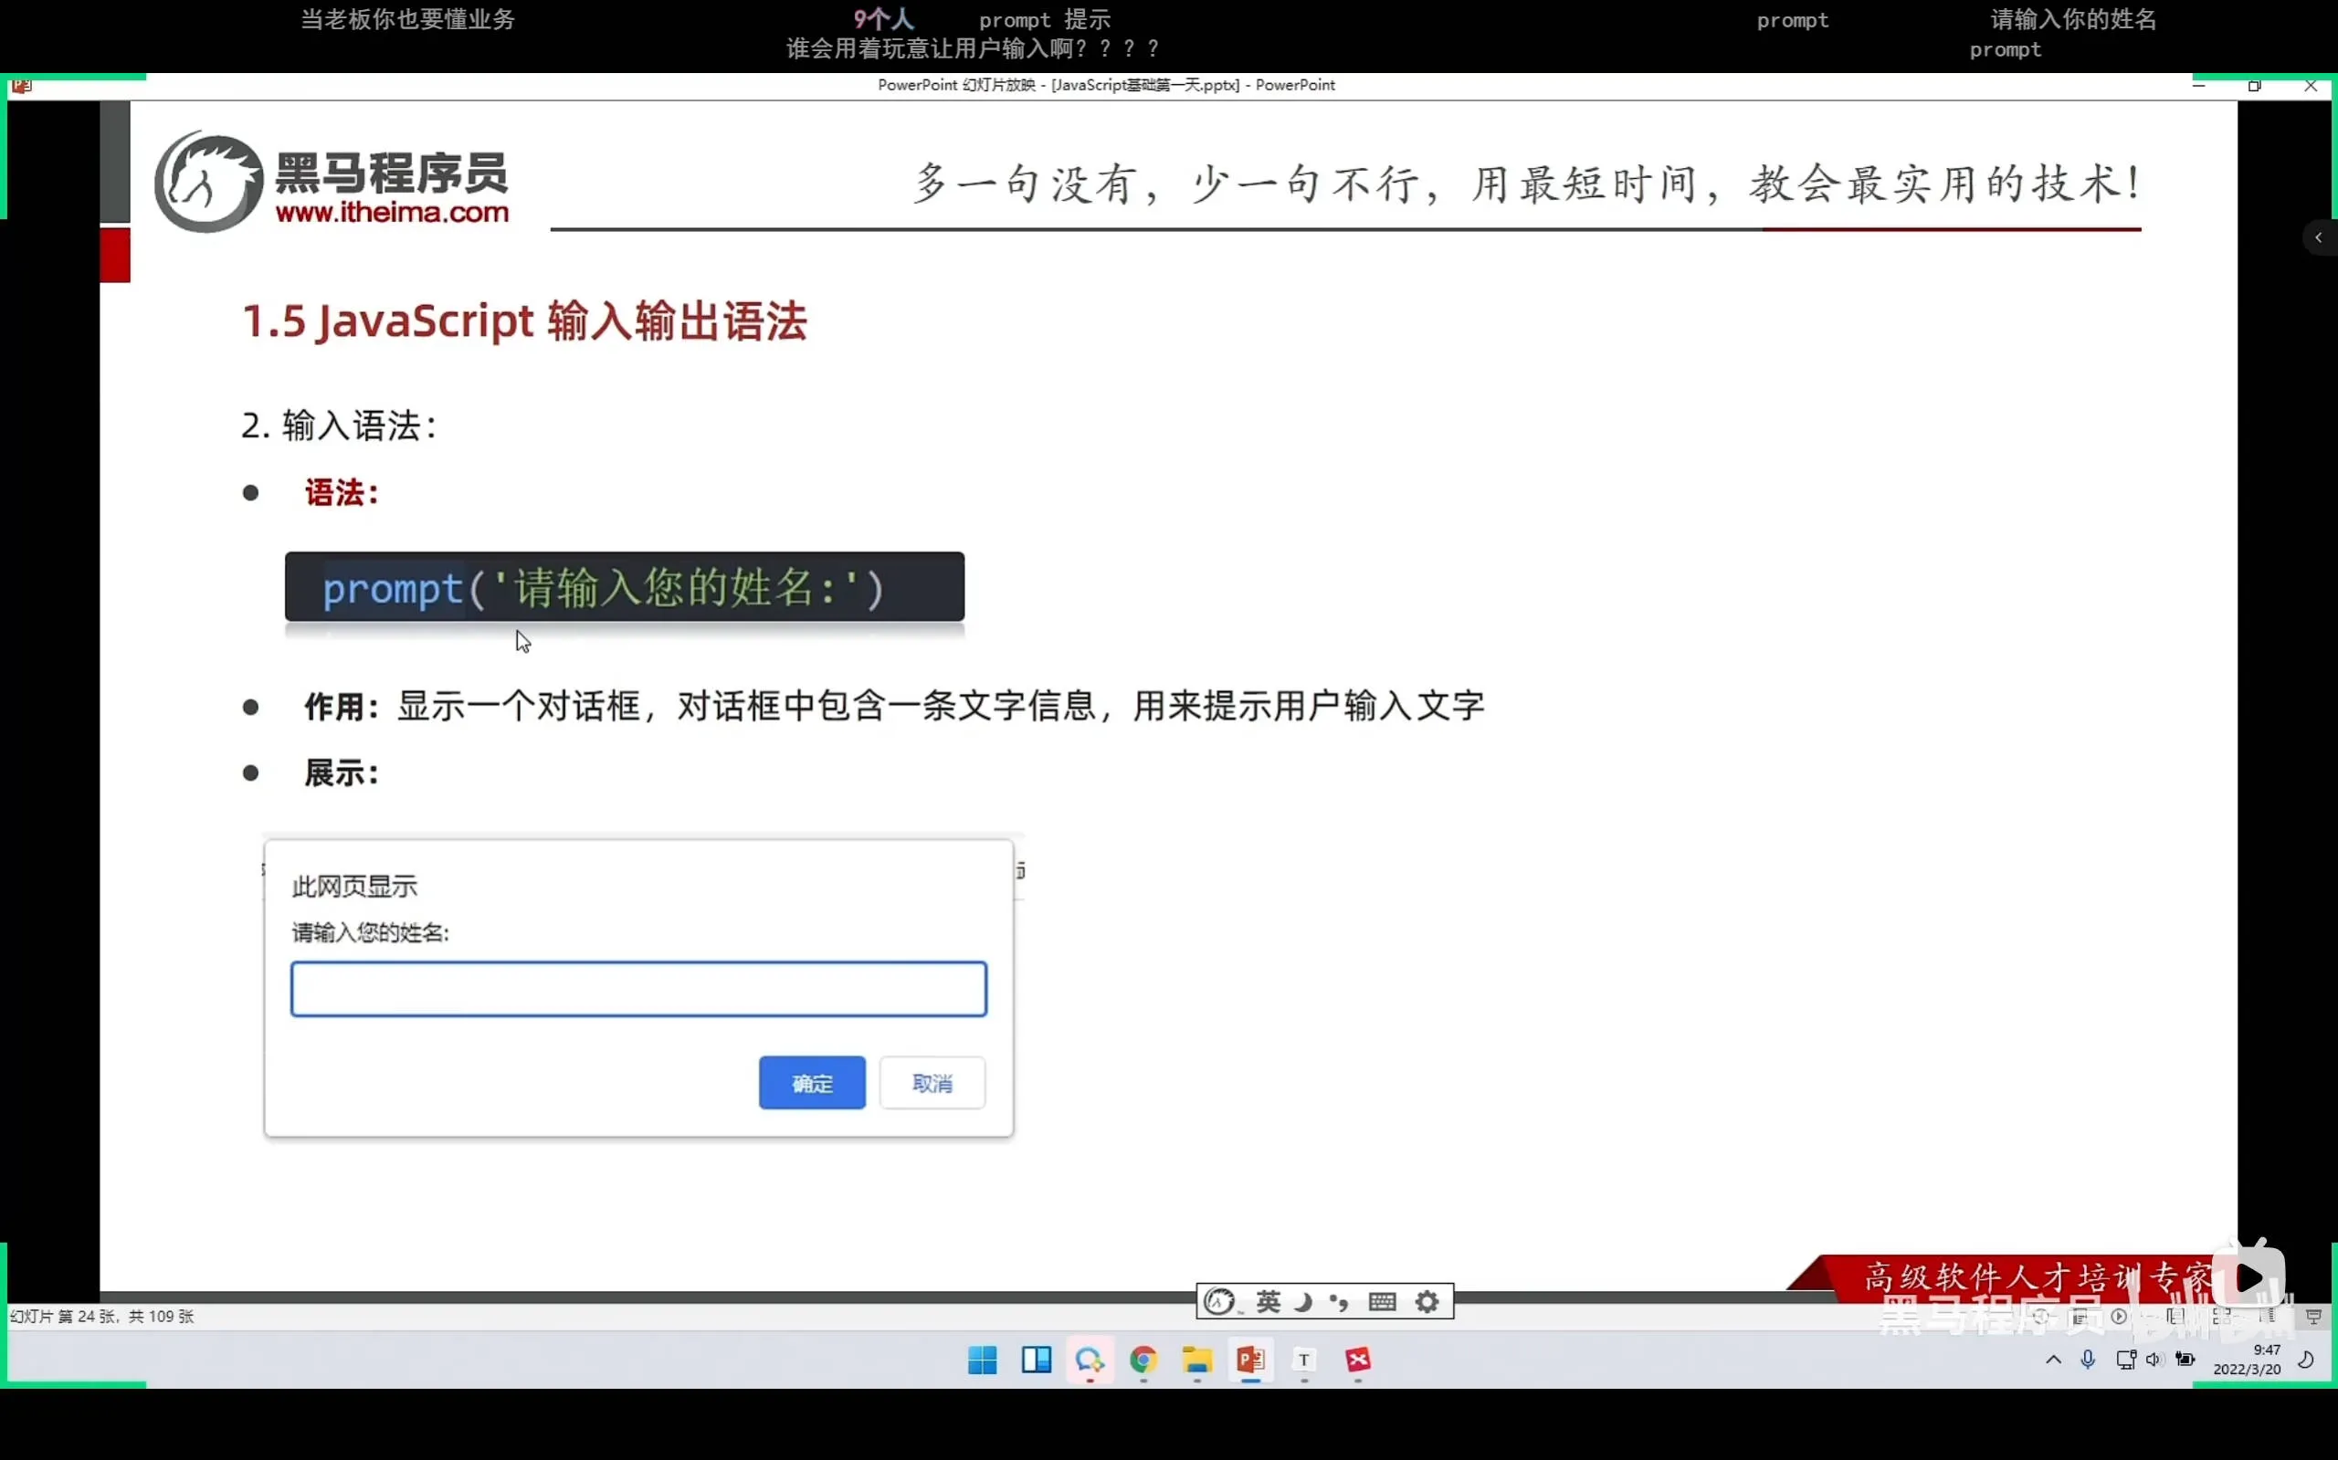Open the Widgets panel icon in taskbar
The width and height of the screenshot is (2338, 1460).
[1037, 1360]
